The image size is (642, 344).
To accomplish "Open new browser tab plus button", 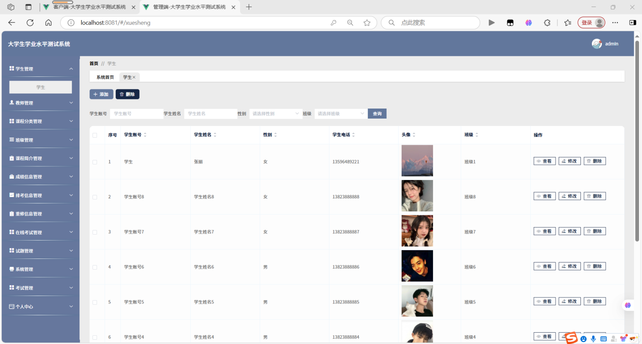I will point(249,7).
